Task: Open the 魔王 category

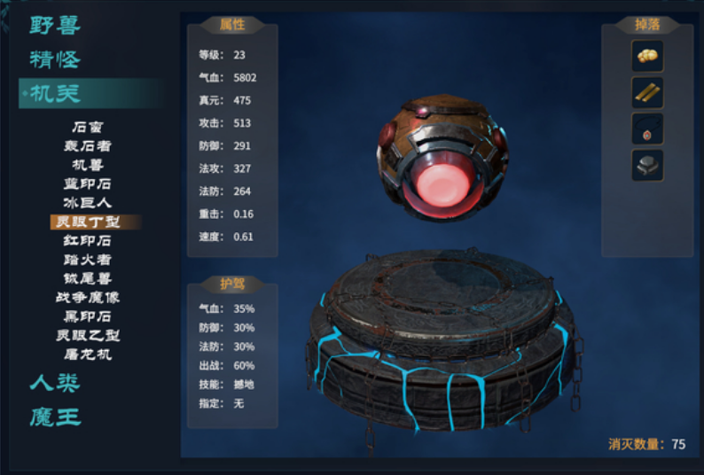Action: coord(55,417)
